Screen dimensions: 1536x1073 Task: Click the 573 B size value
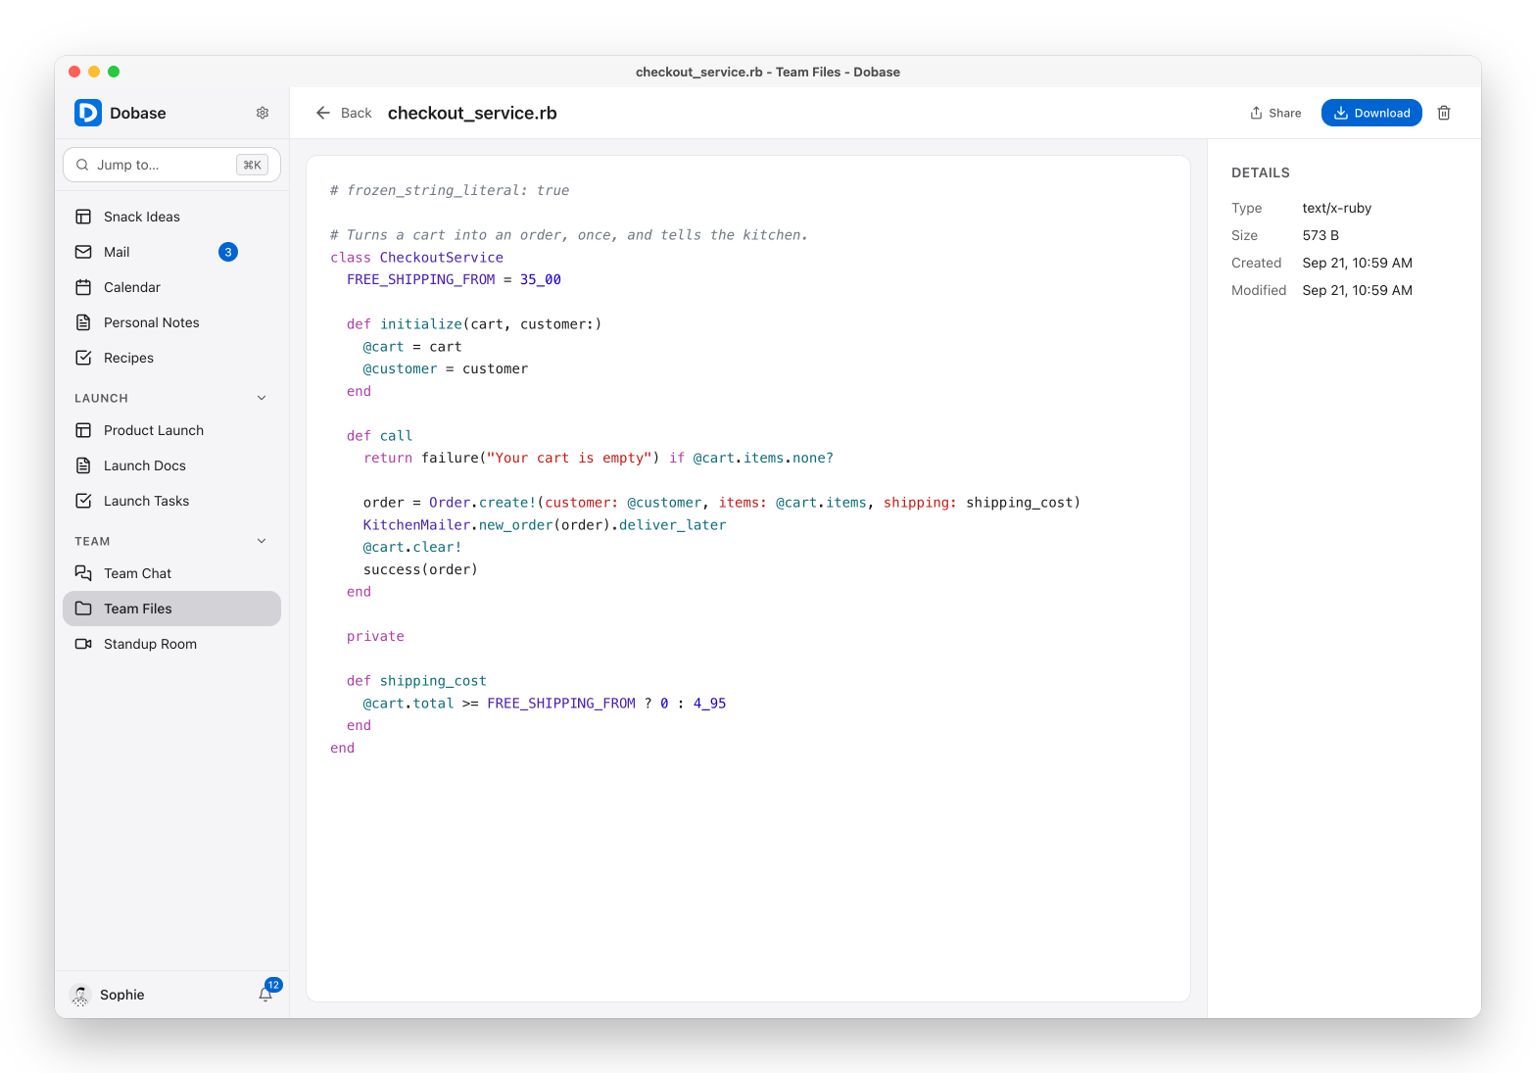click(1320, 235)
